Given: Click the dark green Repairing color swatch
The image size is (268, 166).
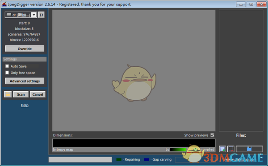Looking at the screenshot, I should click(x=119, y=159).
